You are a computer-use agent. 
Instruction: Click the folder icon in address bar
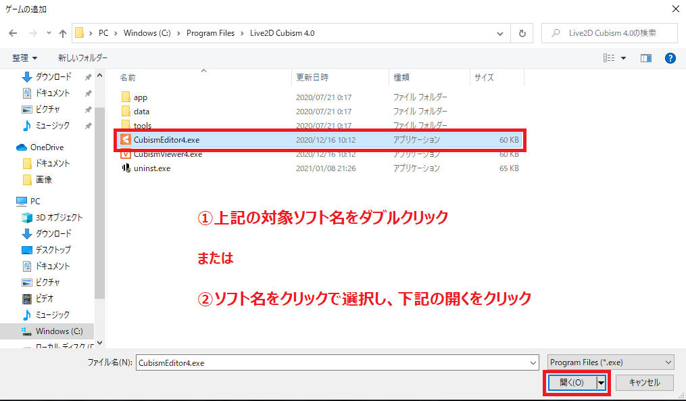[79, 33]
